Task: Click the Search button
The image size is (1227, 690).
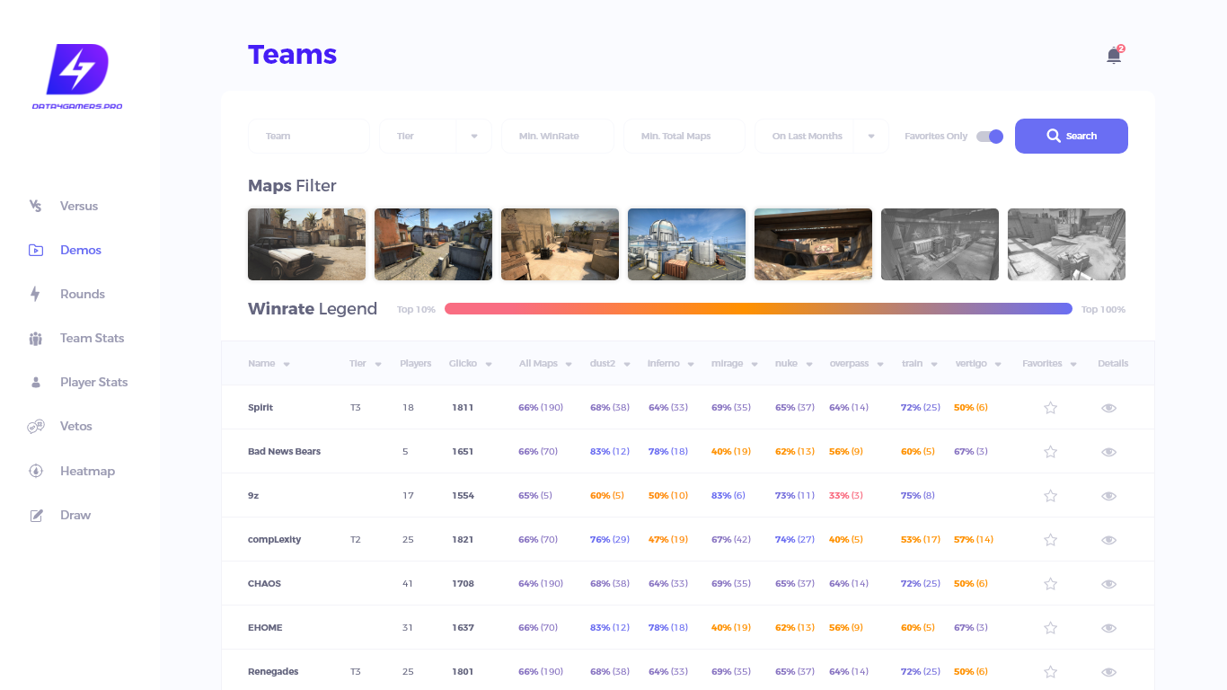Action: (1072, 137)
